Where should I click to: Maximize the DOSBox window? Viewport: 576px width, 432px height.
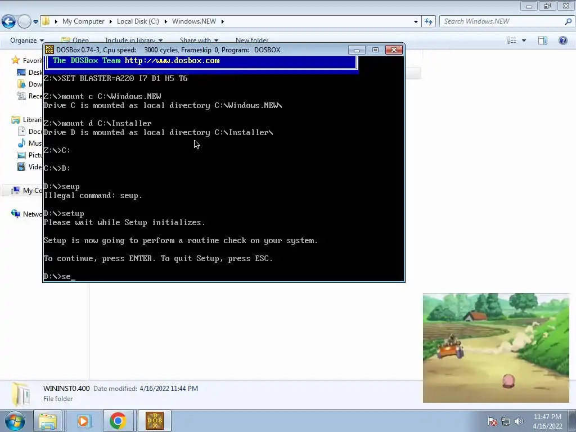[375, 49]
